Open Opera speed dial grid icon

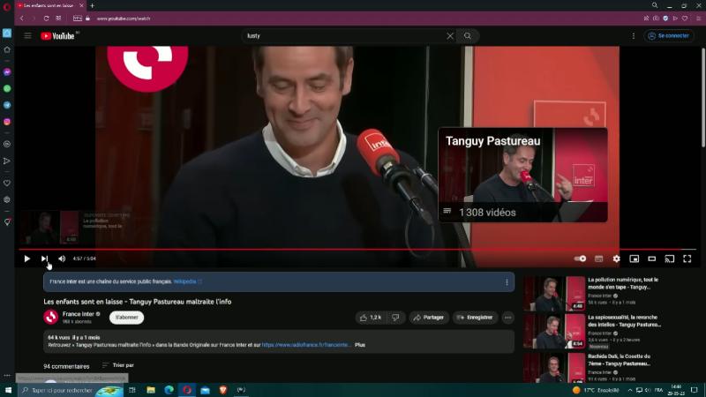point(58,19)
